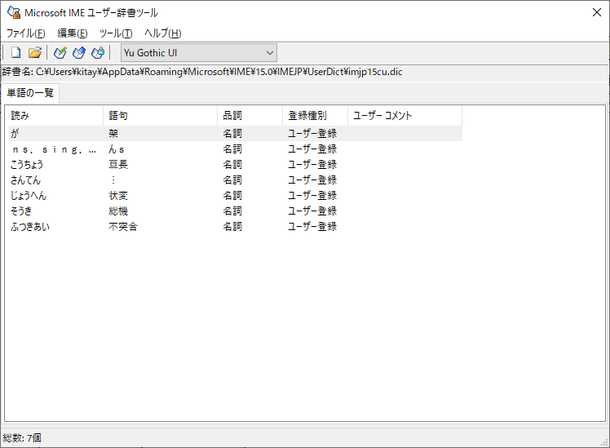
Task: Click the app icon in the title bar
Action: coord(14,12)
